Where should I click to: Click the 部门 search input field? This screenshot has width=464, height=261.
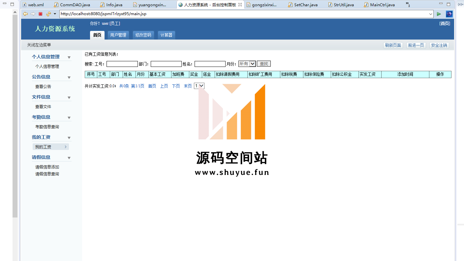166,64
